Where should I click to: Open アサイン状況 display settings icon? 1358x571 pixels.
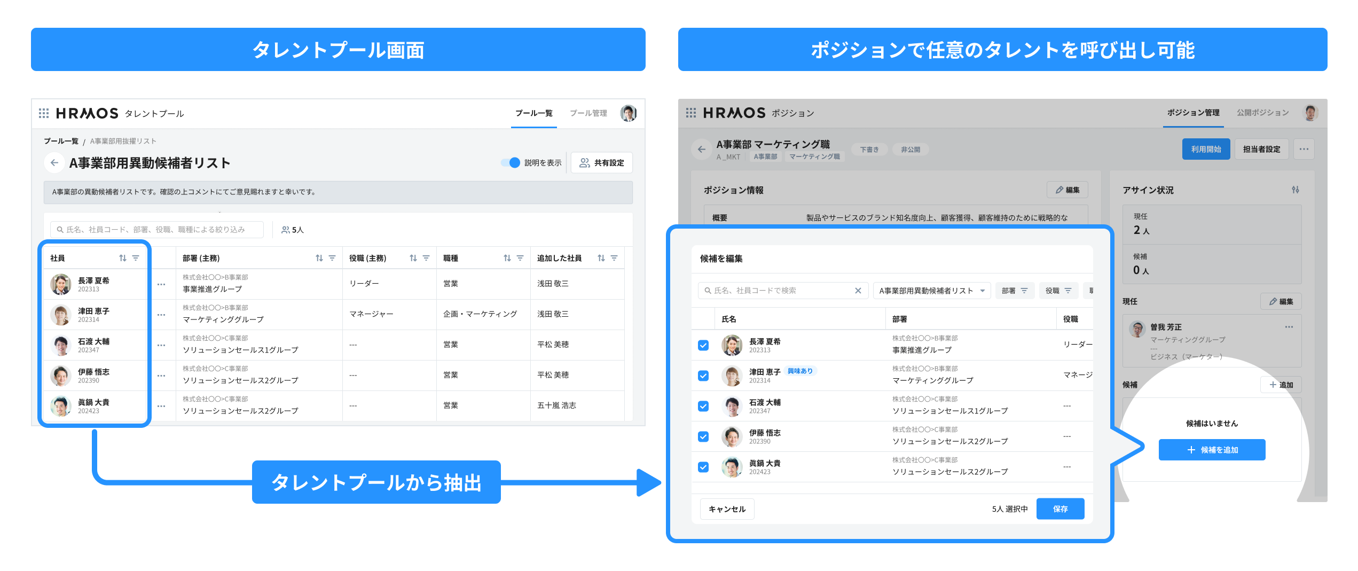(x=1295, y=190)
